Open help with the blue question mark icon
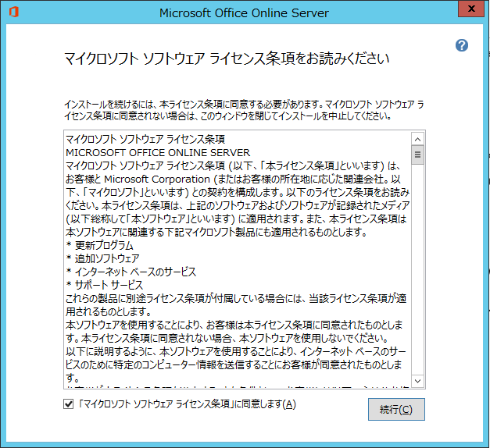The image size is (490, 448). [x=462, y=45]
